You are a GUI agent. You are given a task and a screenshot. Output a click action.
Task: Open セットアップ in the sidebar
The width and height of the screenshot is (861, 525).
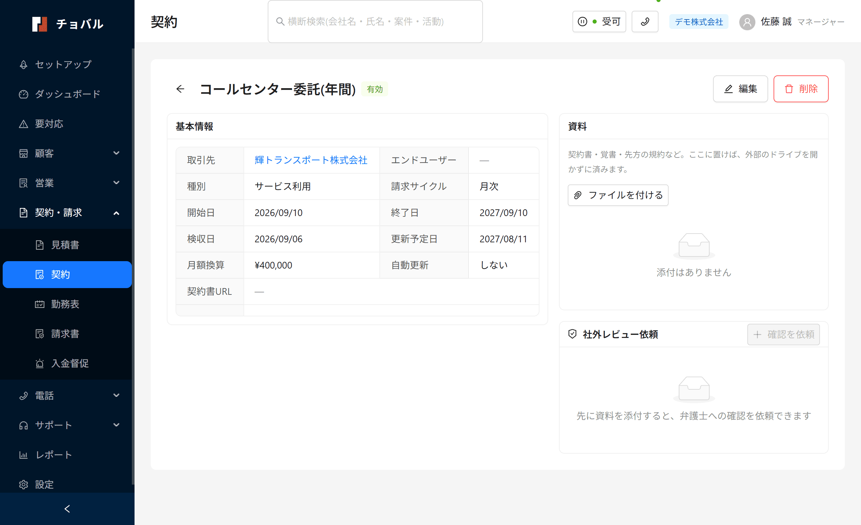(x=66, y=64)
